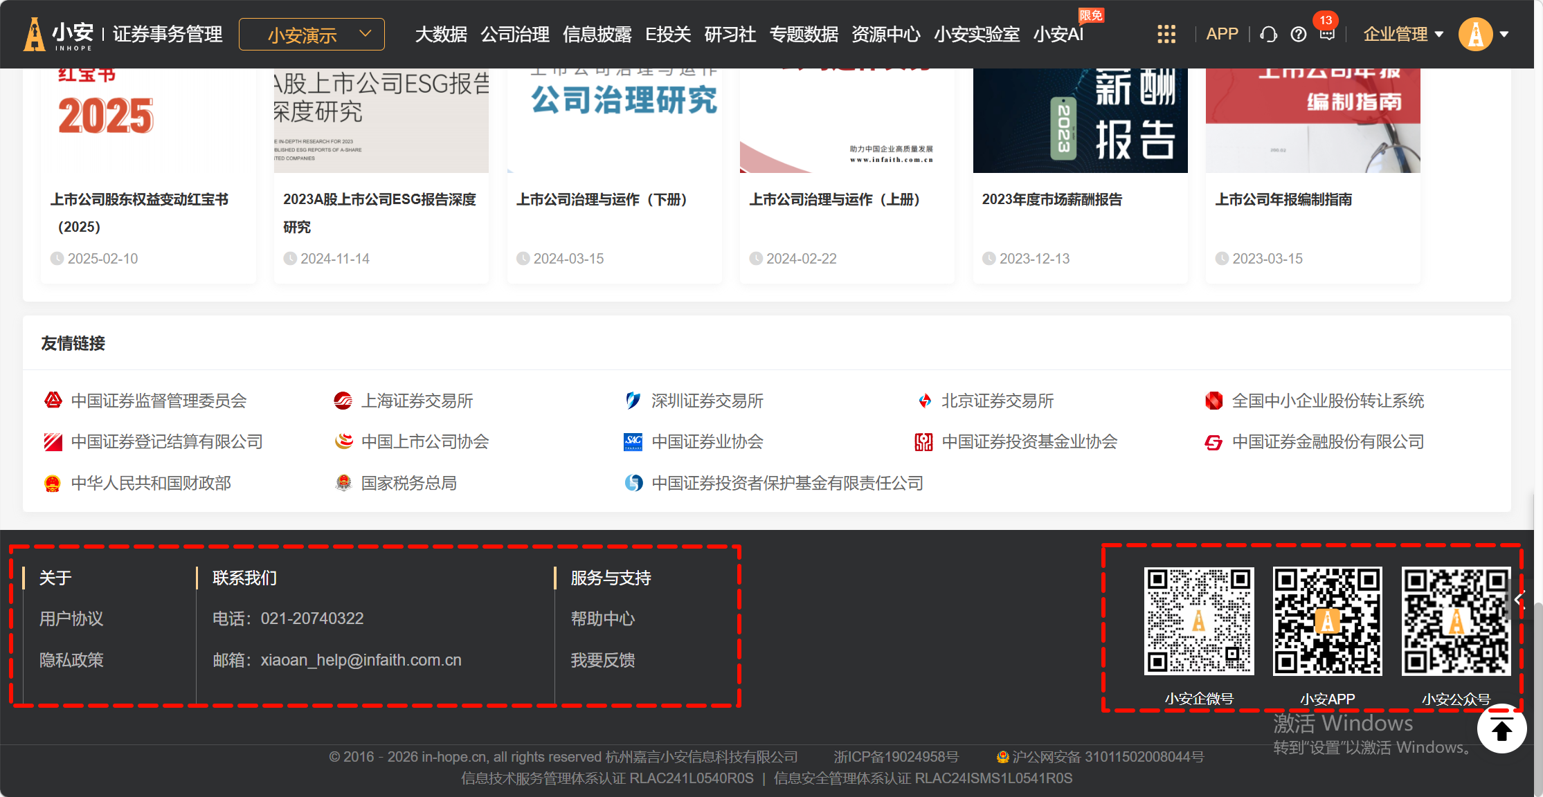Open 深圳证券交易所 link

tap(707, 401)
